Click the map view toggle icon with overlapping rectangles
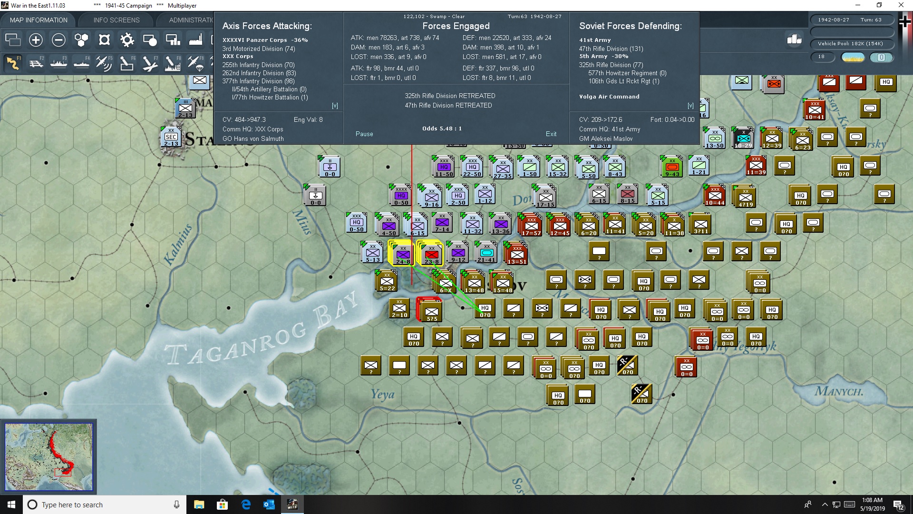The width and height of the screenshot is (913, 514). click(x=13, y=40)
